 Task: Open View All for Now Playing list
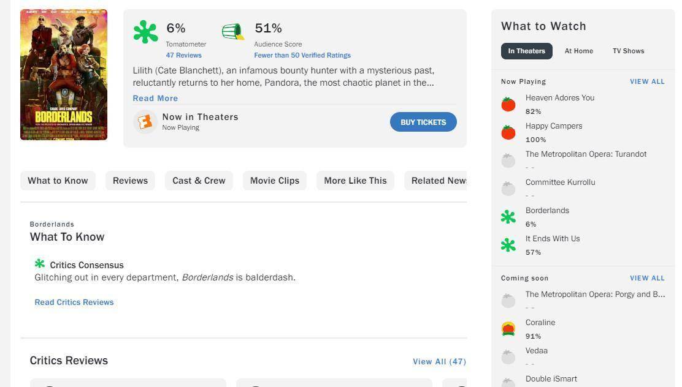coord(647,81)
